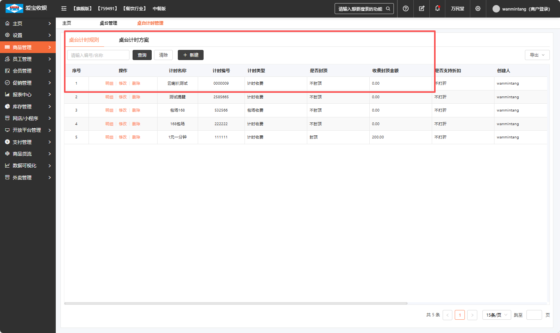560x333 pixels.
Task: Click the 促销管理 icon in sidebar
Action: (x=7, y=83)
